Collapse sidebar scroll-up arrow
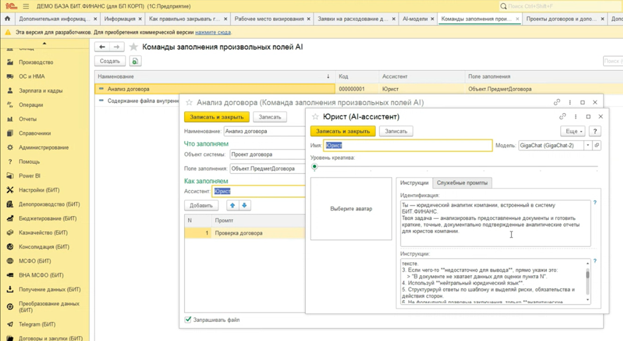 [44, 43]
